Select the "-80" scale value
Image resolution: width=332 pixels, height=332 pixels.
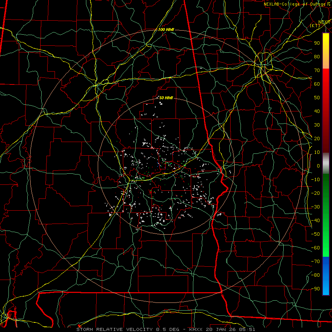click(315, 275)
